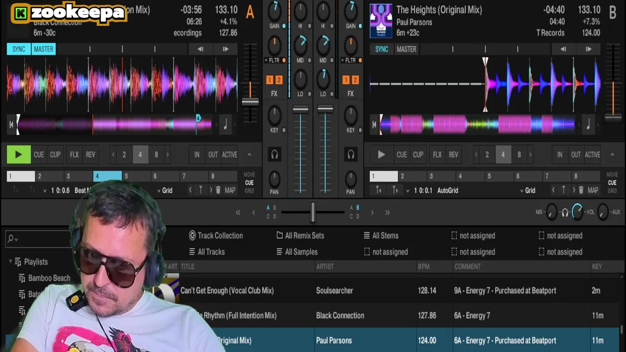The image size is (626, 352).
Task: Step crossfader one notch left
Action: (253, 212)
